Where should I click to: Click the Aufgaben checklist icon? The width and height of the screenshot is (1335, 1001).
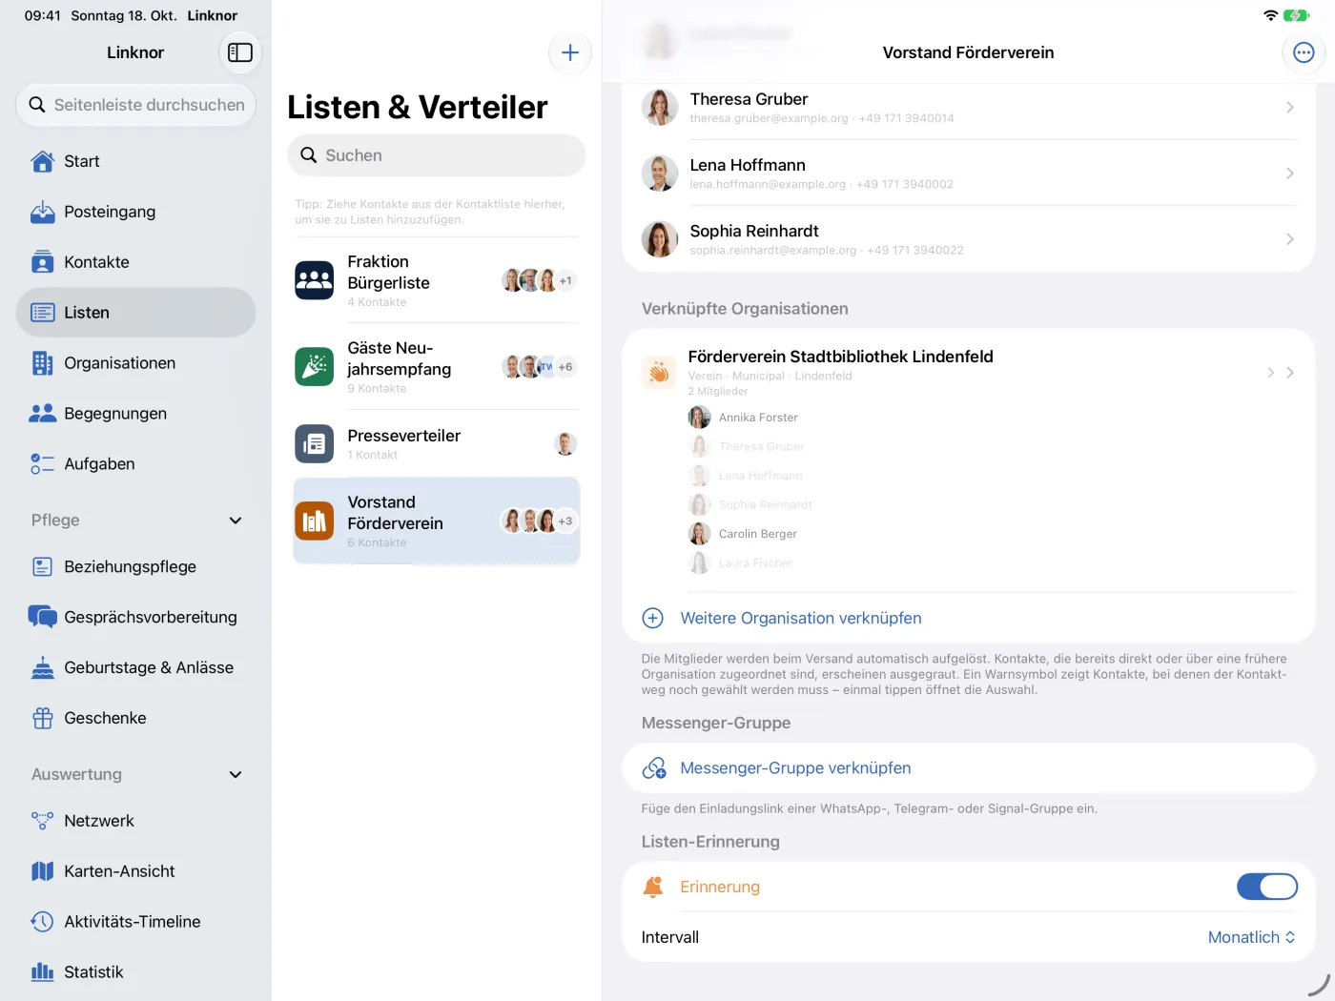43,464
